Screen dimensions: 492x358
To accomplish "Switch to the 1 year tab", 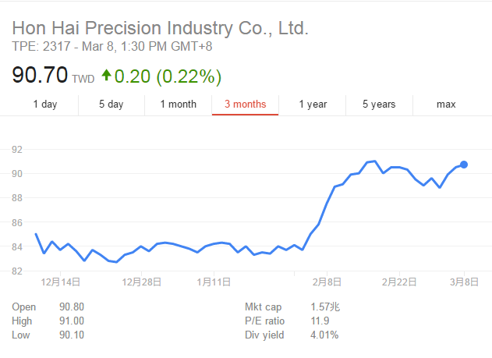I will 313,105.
